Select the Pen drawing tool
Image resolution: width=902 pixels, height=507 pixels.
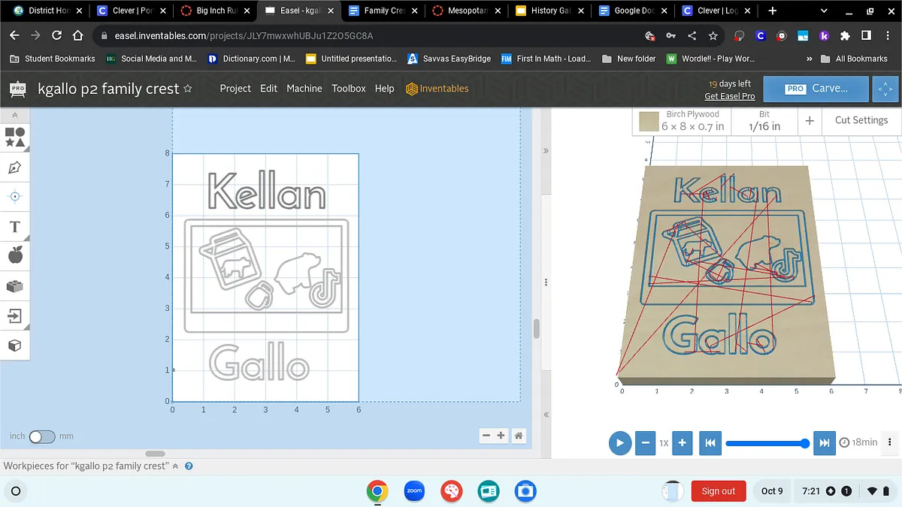pos(15,167)
